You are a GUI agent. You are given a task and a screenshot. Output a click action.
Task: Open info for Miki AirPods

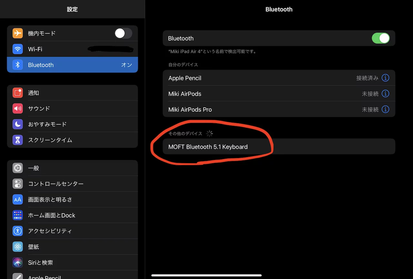pyautogui.click(x=385, y=94)
